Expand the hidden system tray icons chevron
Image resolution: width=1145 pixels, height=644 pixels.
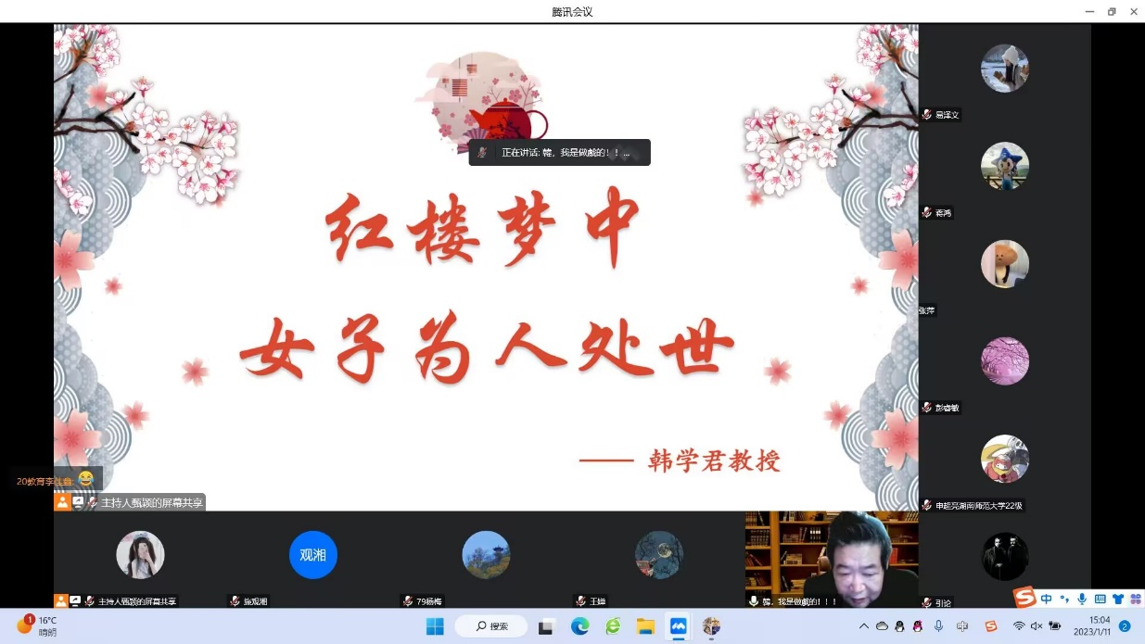(x=864, y=626)
